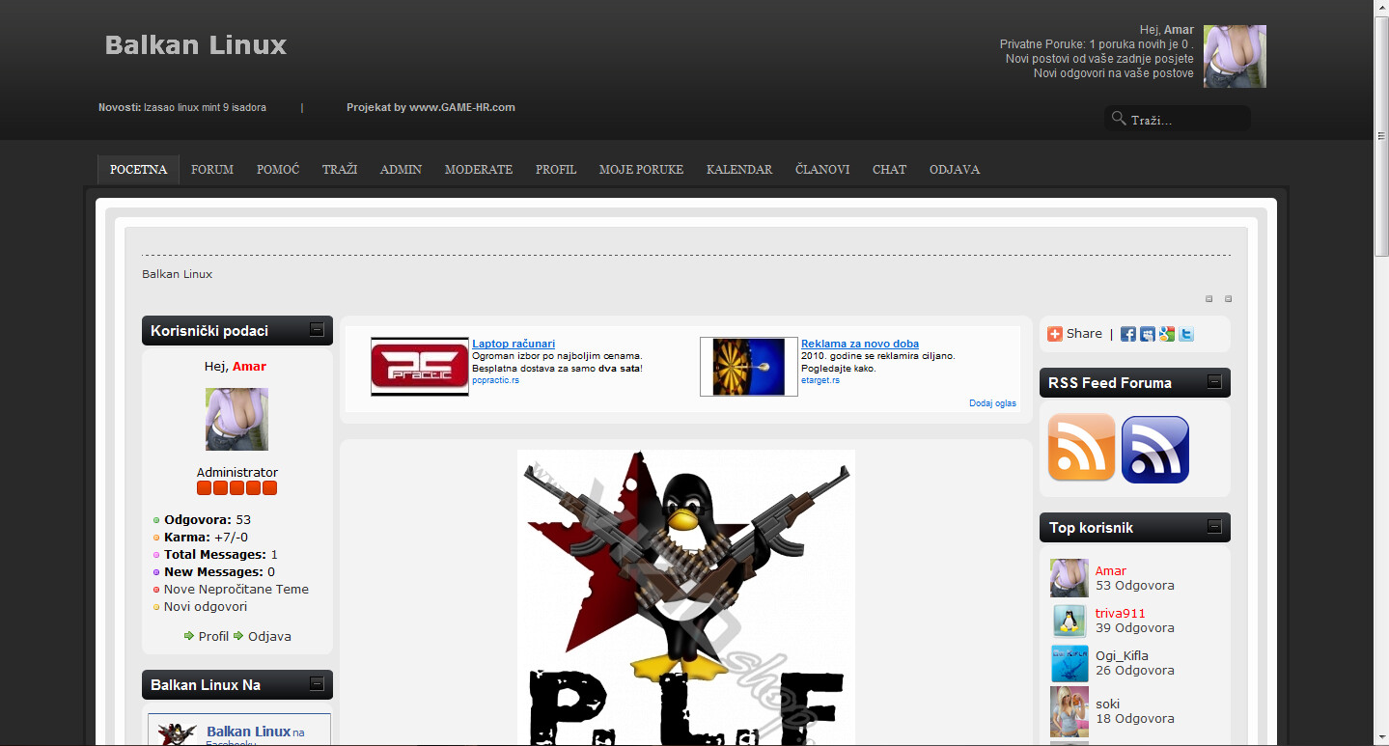Click the magnifier icon in search box

(1119, 119)
